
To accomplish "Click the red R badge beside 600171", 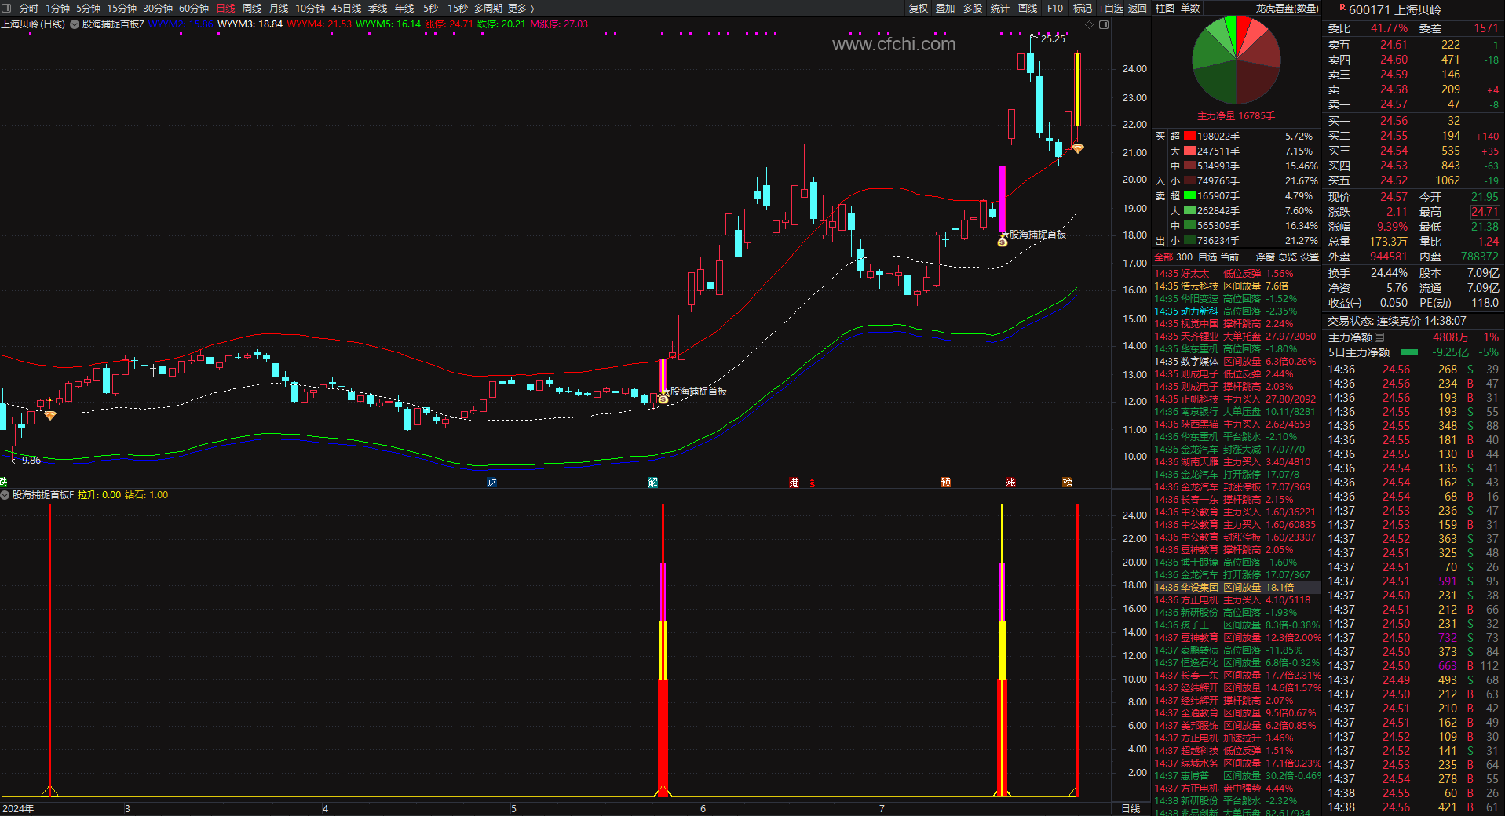I will click(x=1342, y=8).
